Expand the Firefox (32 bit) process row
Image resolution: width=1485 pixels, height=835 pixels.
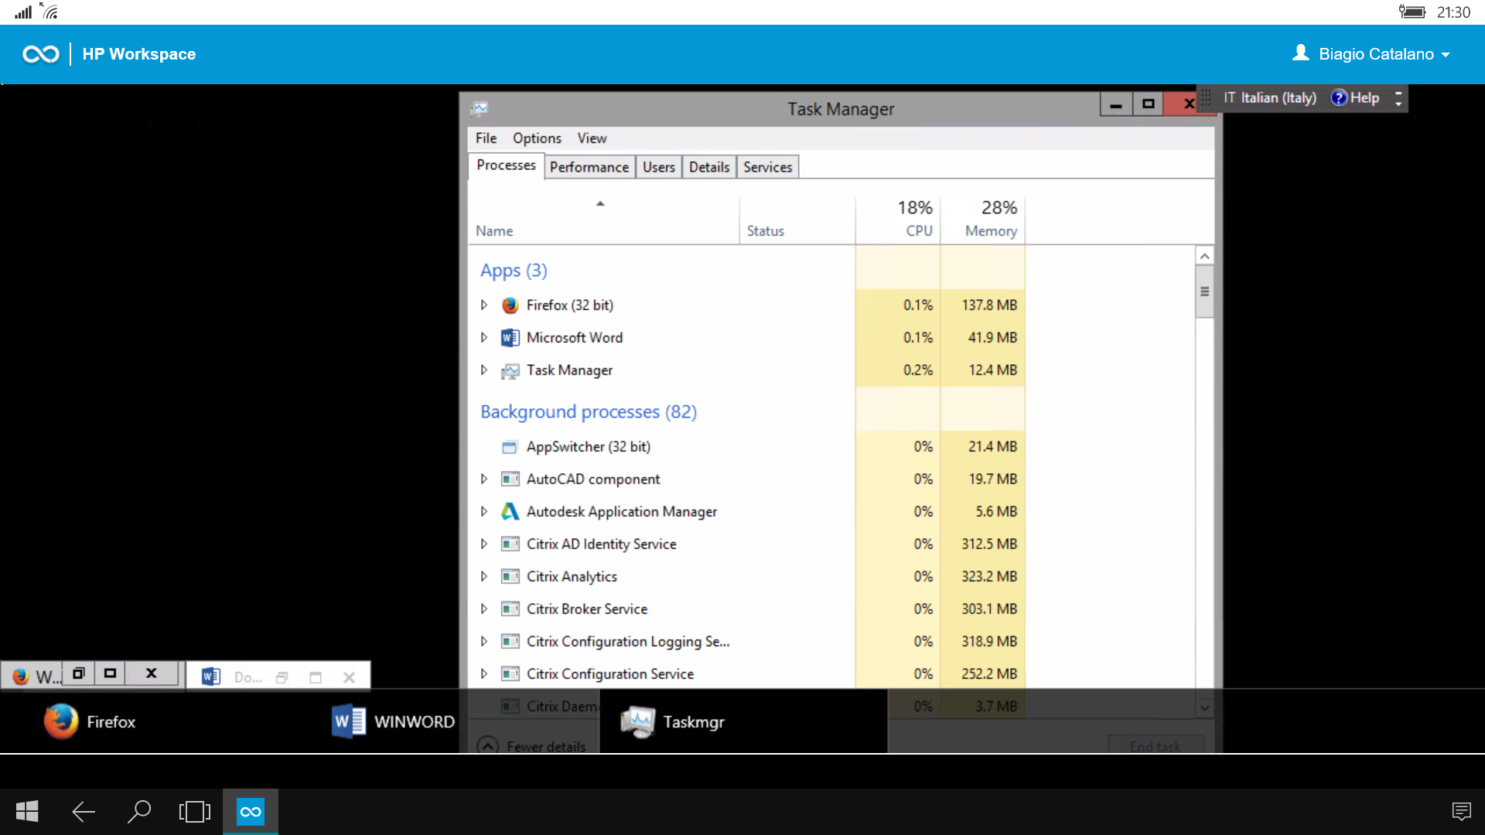tap(484, 305)
